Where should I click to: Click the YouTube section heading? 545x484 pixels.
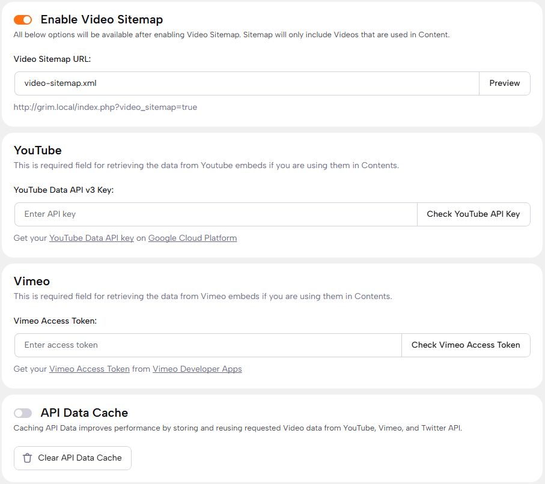click(x=37, y=150)
